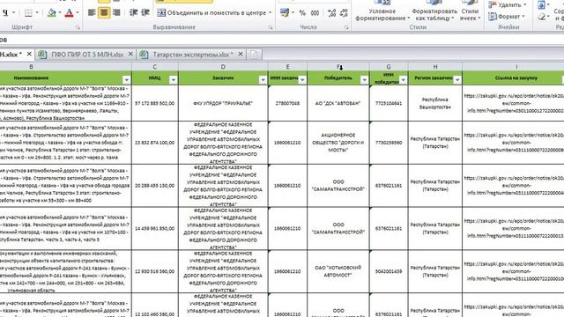Open filter for Победитель column

[x=364, y=80]
